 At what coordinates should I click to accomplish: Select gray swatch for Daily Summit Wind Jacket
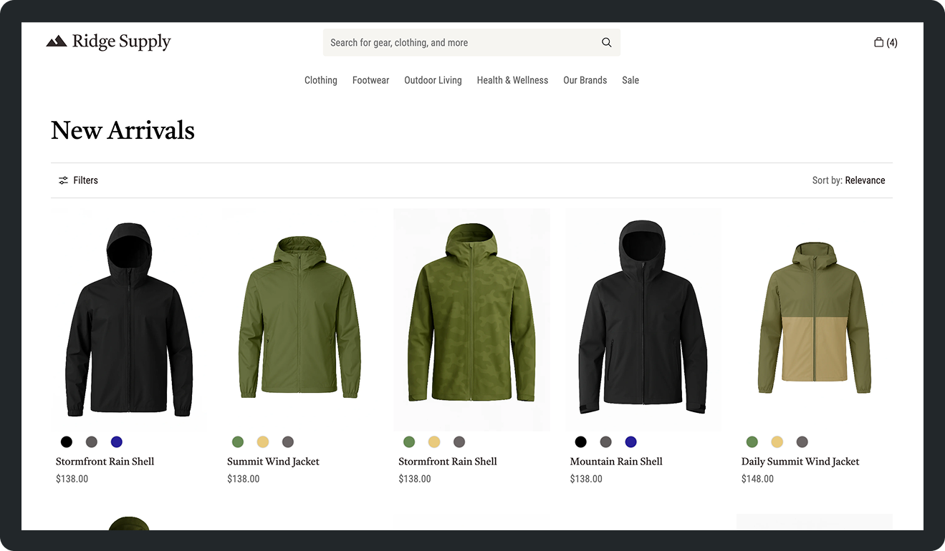pyautogui.click(x=802, y=442)
